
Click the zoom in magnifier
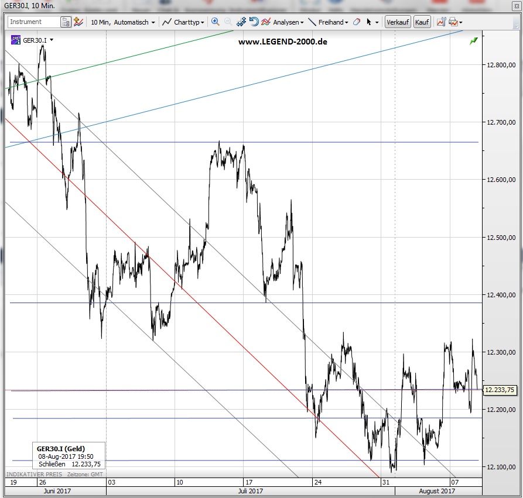pos(216,22)
